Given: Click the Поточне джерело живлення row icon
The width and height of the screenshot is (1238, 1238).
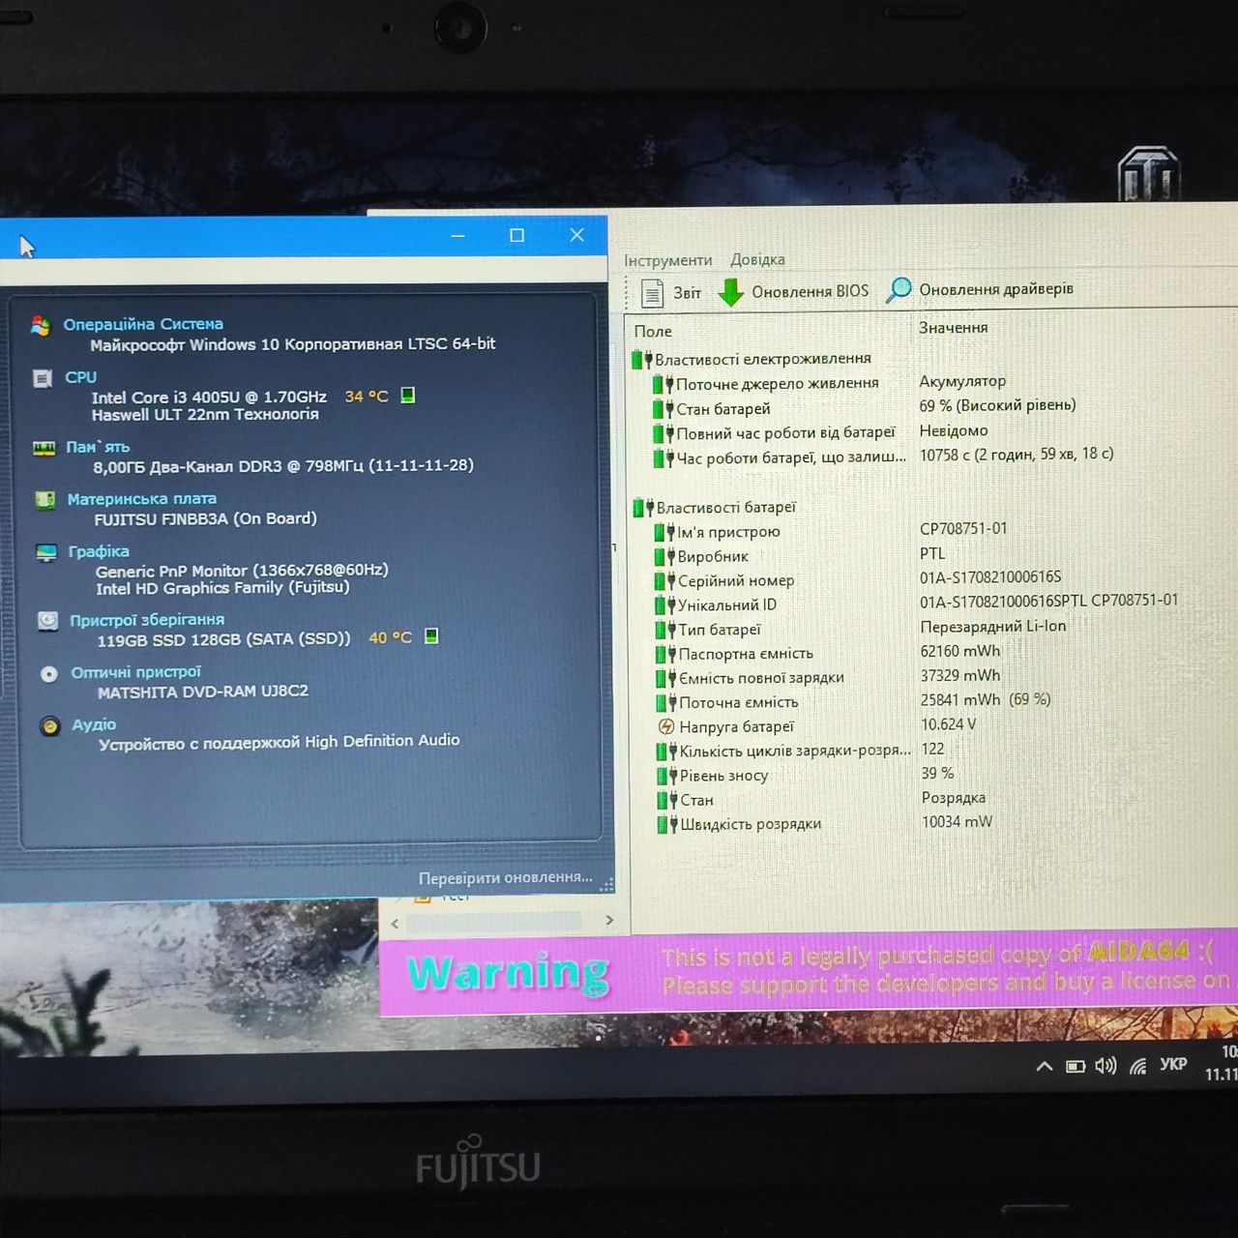Looking at the screenshot, I should (663, 384).
